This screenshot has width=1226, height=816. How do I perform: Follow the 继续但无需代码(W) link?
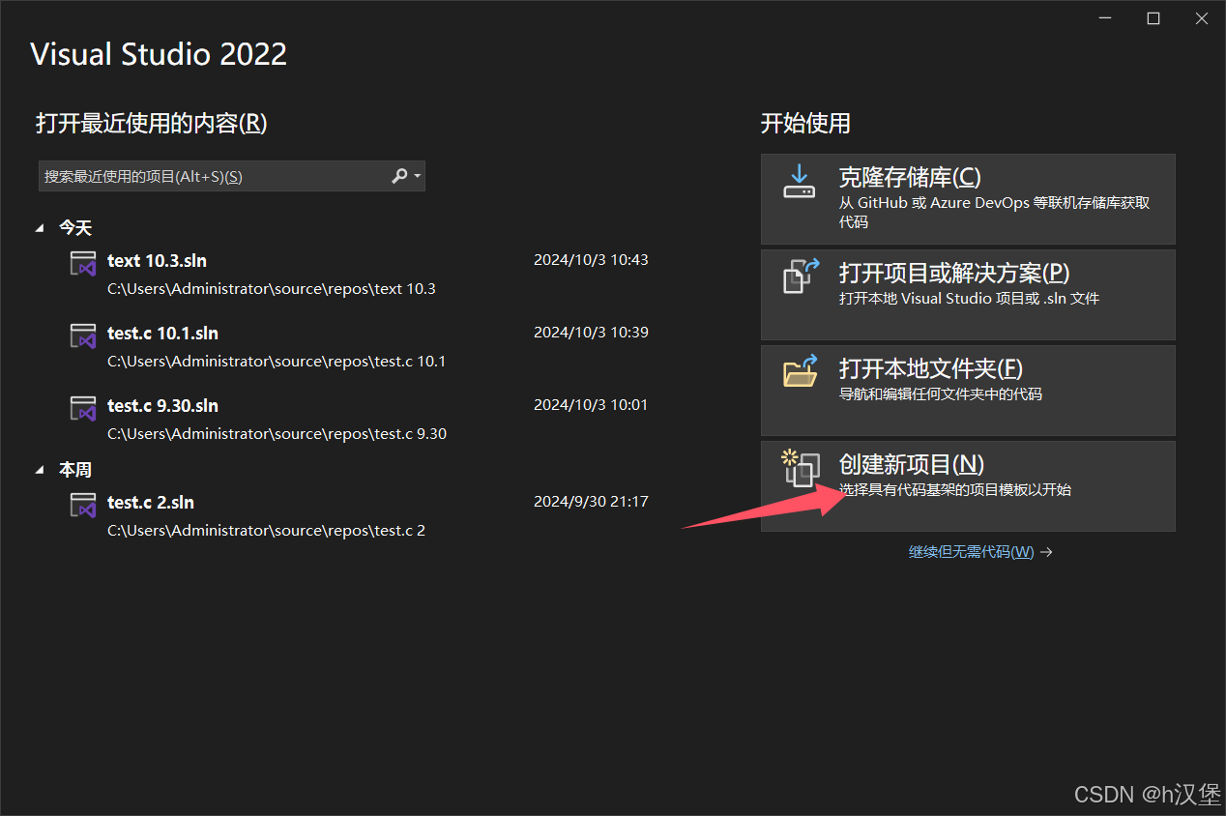point(980,552)
